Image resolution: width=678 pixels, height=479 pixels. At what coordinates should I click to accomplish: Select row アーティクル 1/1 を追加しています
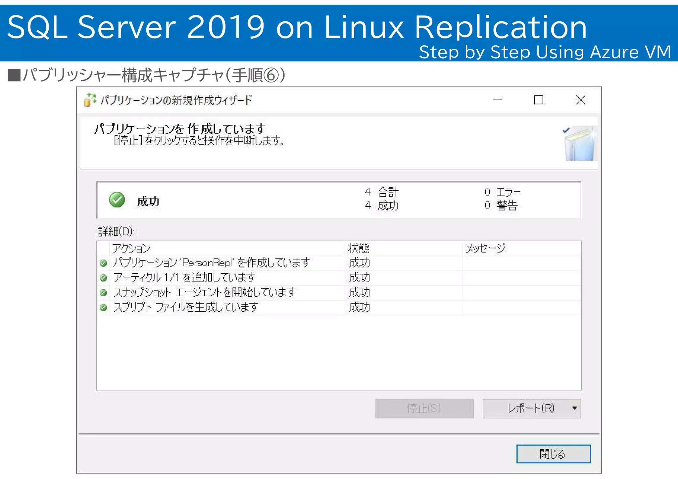339,278
